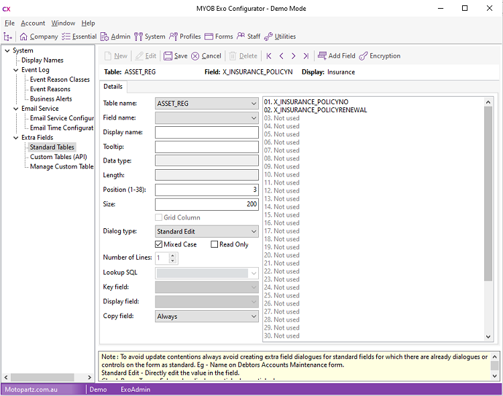Collapse the System tree node
Viewport: 503px width, 396px height.
[7, 51]
